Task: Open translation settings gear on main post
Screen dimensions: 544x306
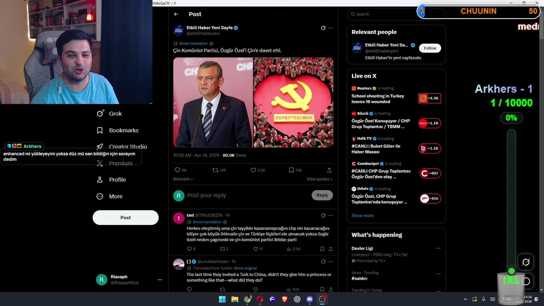Action: (211, 43)
